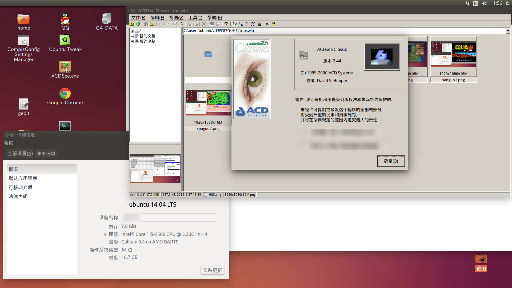Click the move-to icon in toolbar
Screen dimensions: 512x288
pyautogui.click(x=195, y=24)
